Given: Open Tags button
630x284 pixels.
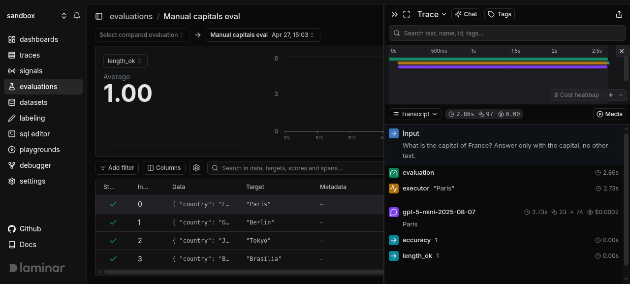Looking at the screenshot, I should pos(500,14).
